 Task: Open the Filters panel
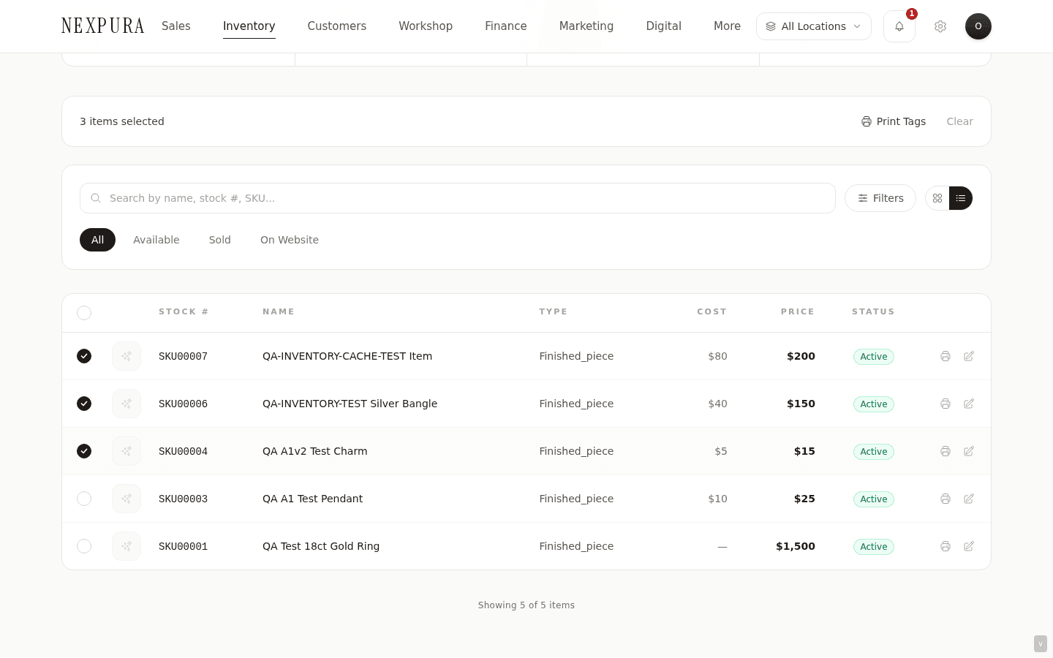(880, 198)
